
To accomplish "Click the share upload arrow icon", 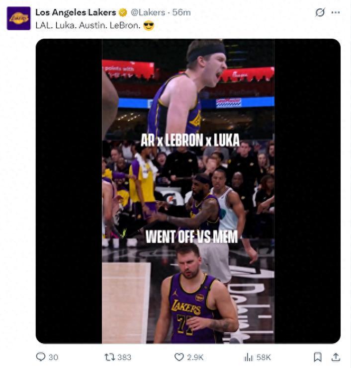I will tap(336, 357).
